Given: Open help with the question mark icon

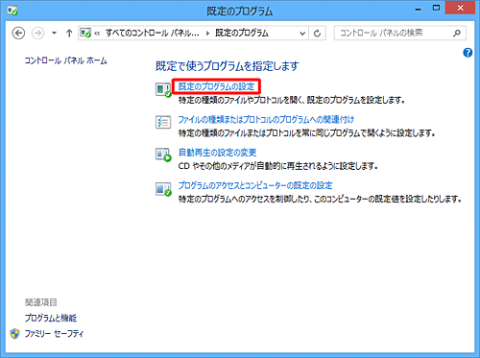Looking at the screenshot, I should [x=468, y=53].
